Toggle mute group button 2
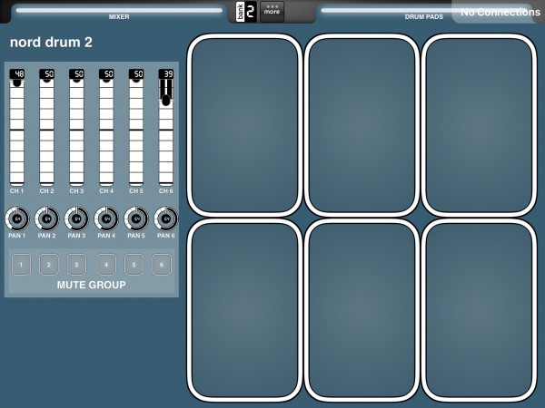Screen dimensions: 545x408 (x=49, y=265)
